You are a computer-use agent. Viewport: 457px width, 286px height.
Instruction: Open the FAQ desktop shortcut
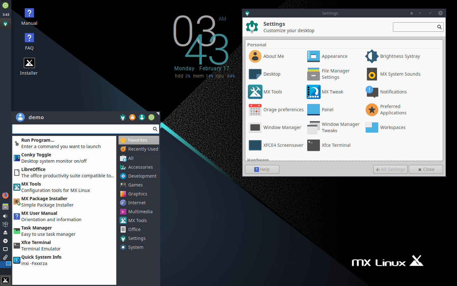(x=29, y=42)
